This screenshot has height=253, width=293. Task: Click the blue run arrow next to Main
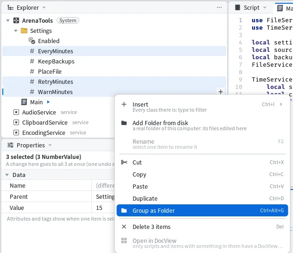tap(48, 102)
